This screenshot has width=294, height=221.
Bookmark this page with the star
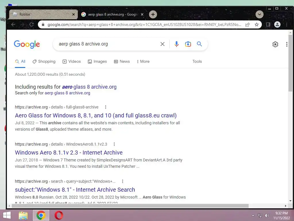tap(256, 24)
